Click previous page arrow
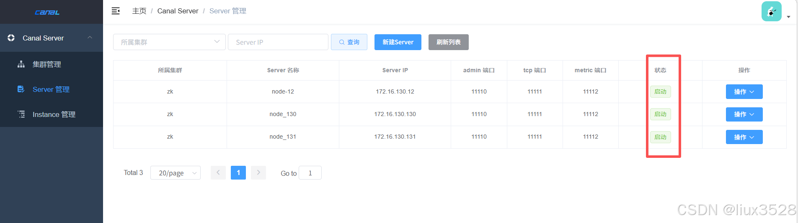 218,172
